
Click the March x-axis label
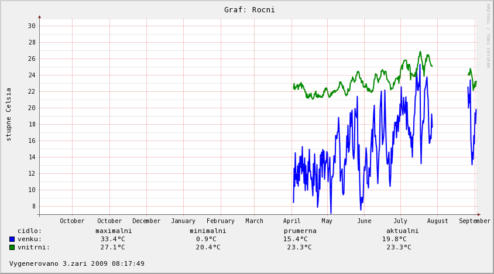click(x=254, y=221)
